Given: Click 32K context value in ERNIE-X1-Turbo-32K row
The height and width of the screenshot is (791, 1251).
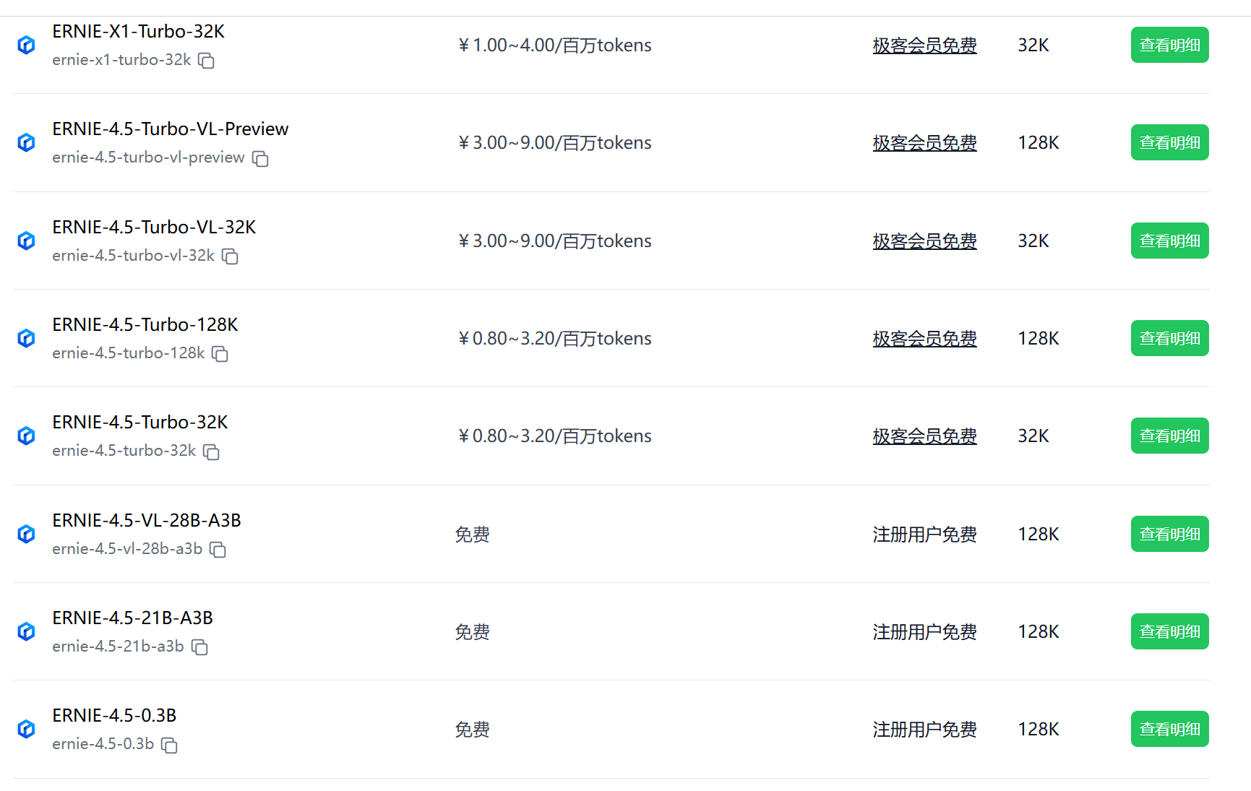Looking at the screenshot, I should pos(1033,46).
